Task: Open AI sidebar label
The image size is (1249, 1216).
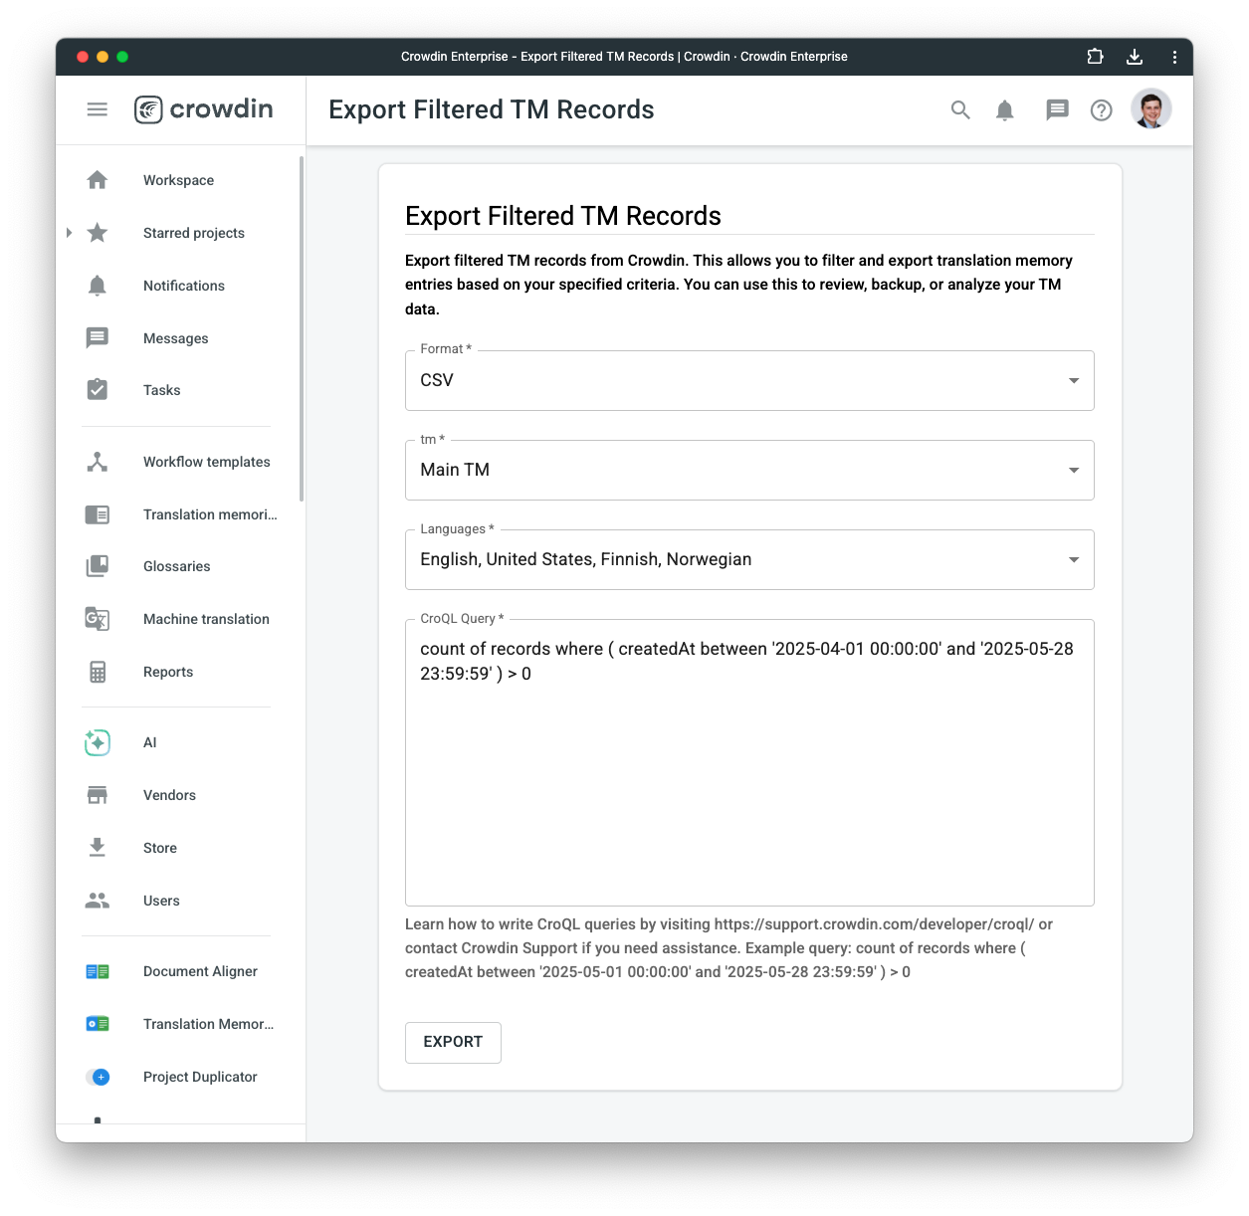Action: coord(150,742)
